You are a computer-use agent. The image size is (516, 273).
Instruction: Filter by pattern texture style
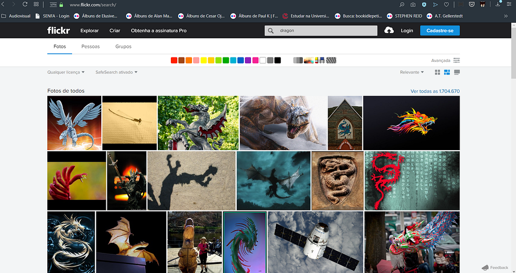click(x=331, y=60)
